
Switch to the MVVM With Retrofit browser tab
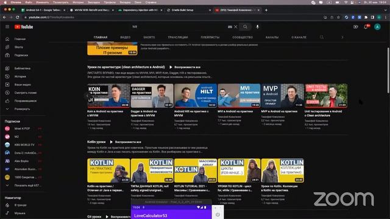click(91, 10)
